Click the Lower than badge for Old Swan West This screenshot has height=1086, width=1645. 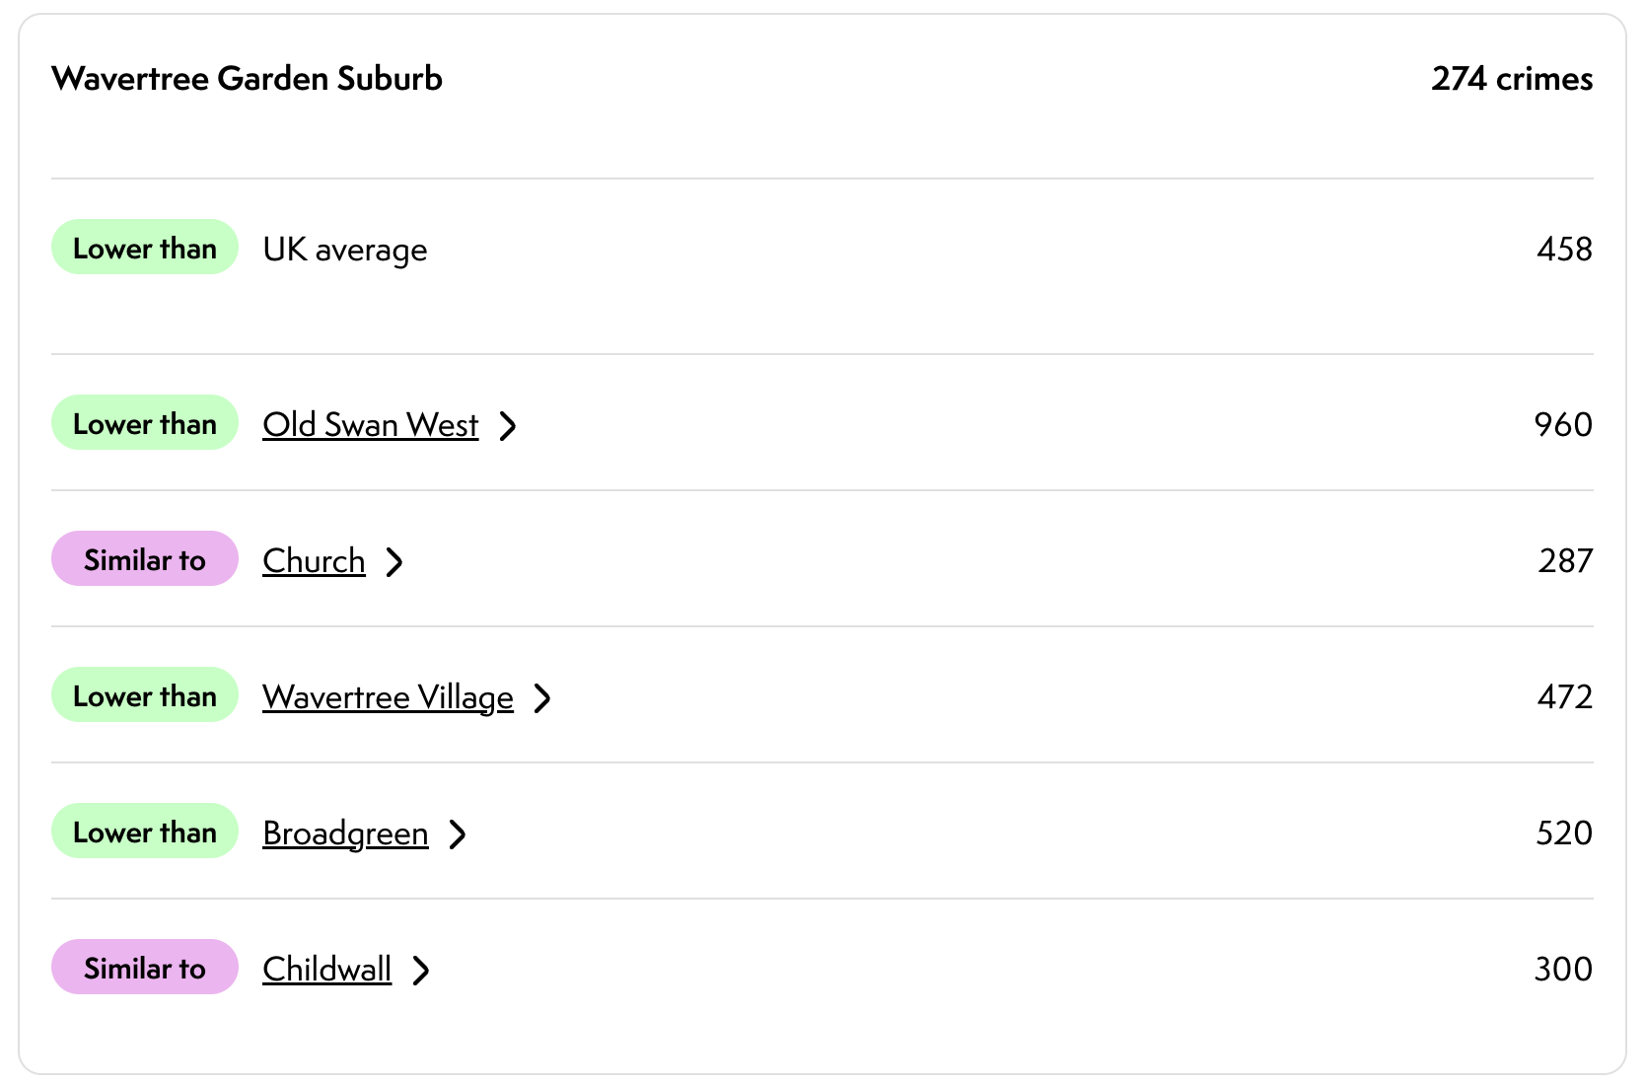coord(145,423)
